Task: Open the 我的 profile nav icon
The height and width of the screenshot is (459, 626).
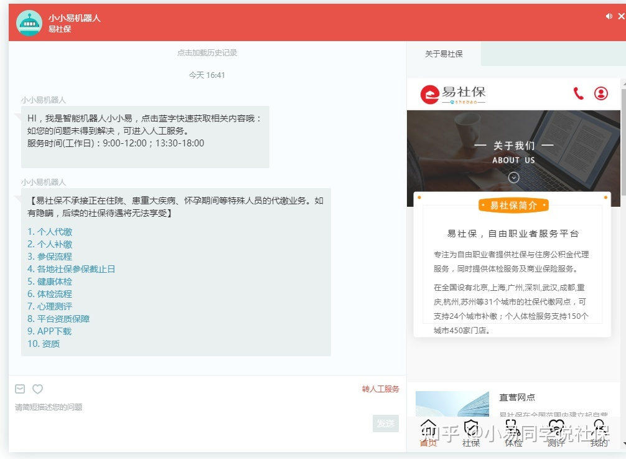Action: click(599, 433)
